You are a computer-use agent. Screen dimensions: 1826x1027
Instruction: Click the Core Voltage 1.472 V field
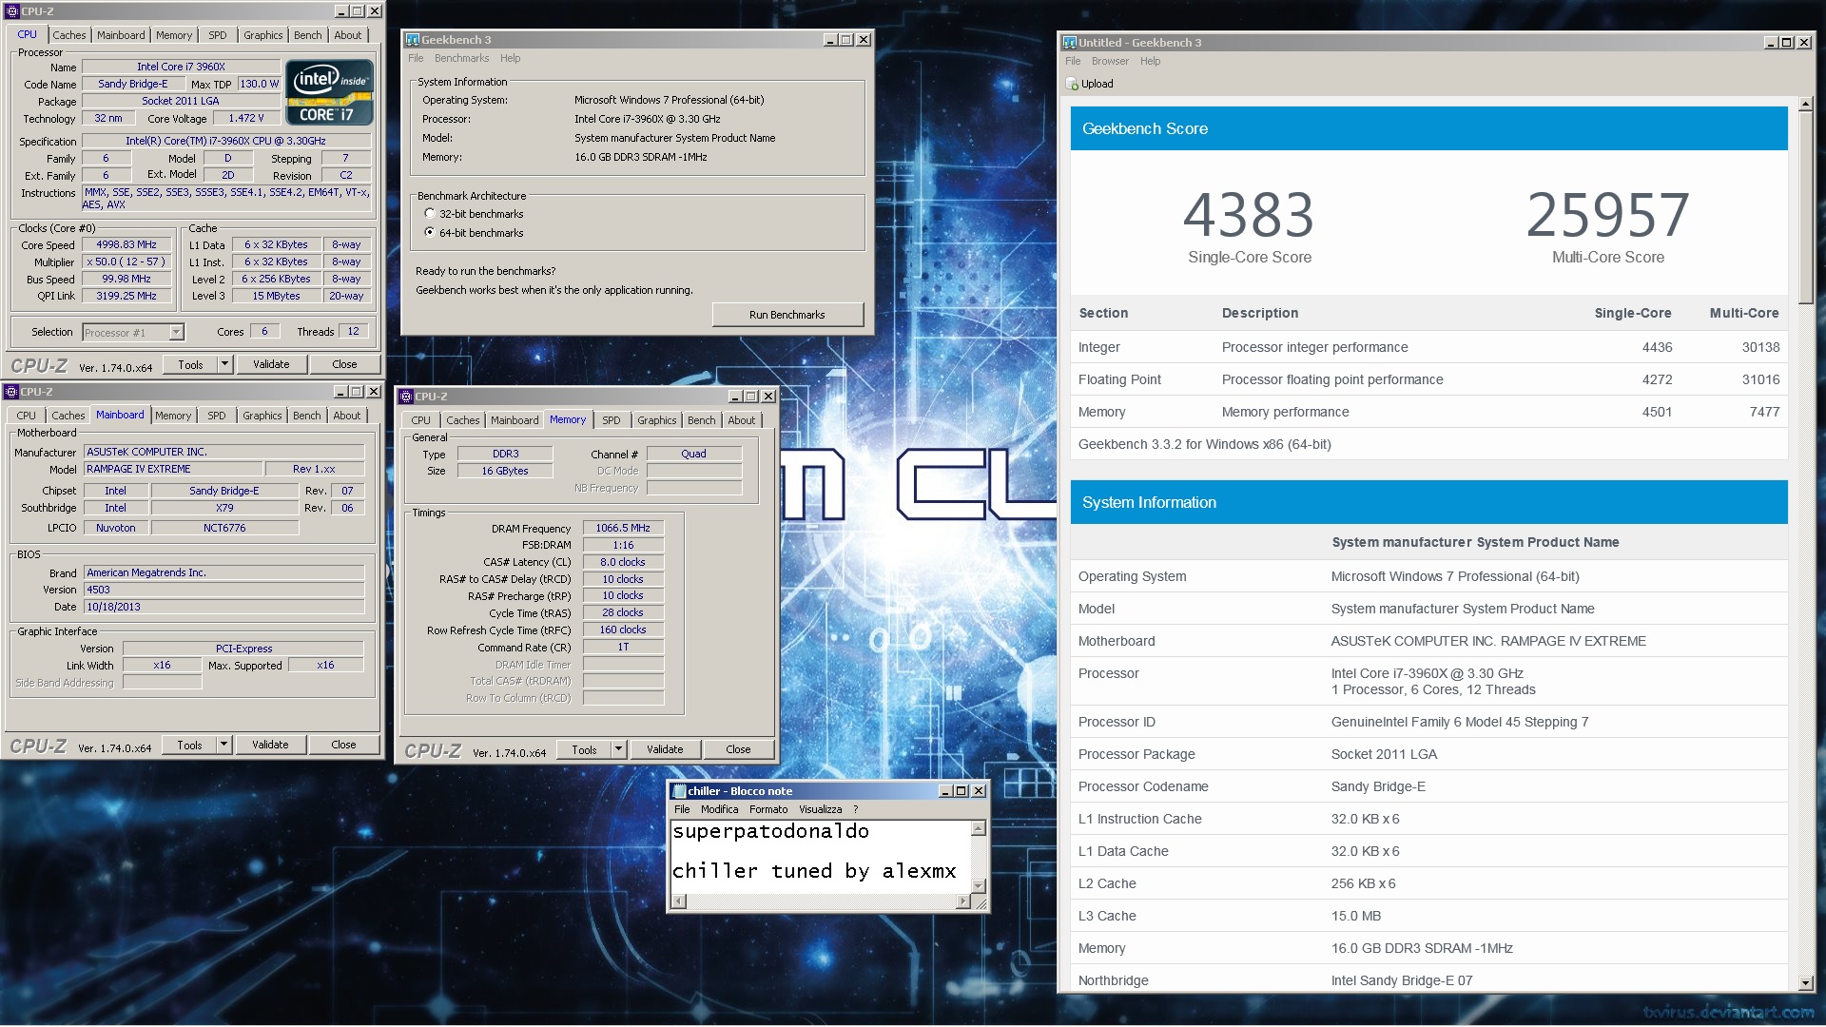246,119
